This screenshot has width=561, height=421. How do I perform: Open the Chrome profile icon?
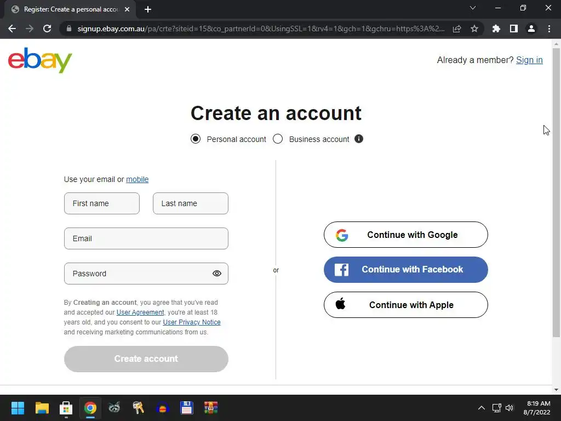[x=531, y=29]
